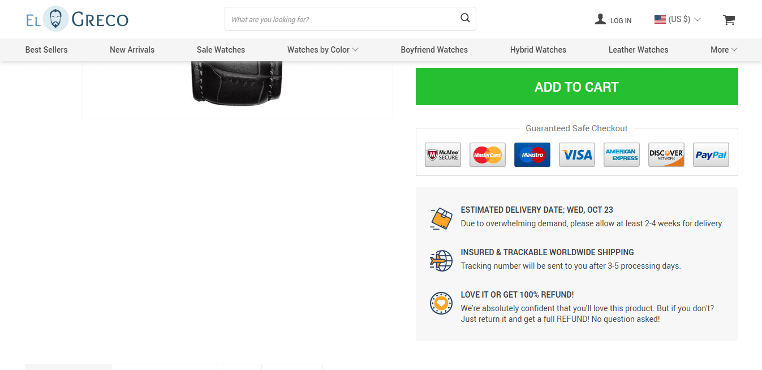The image size is (762, 370).
Task: Click the El Greco logo
Action: click(x=77, y=19)
